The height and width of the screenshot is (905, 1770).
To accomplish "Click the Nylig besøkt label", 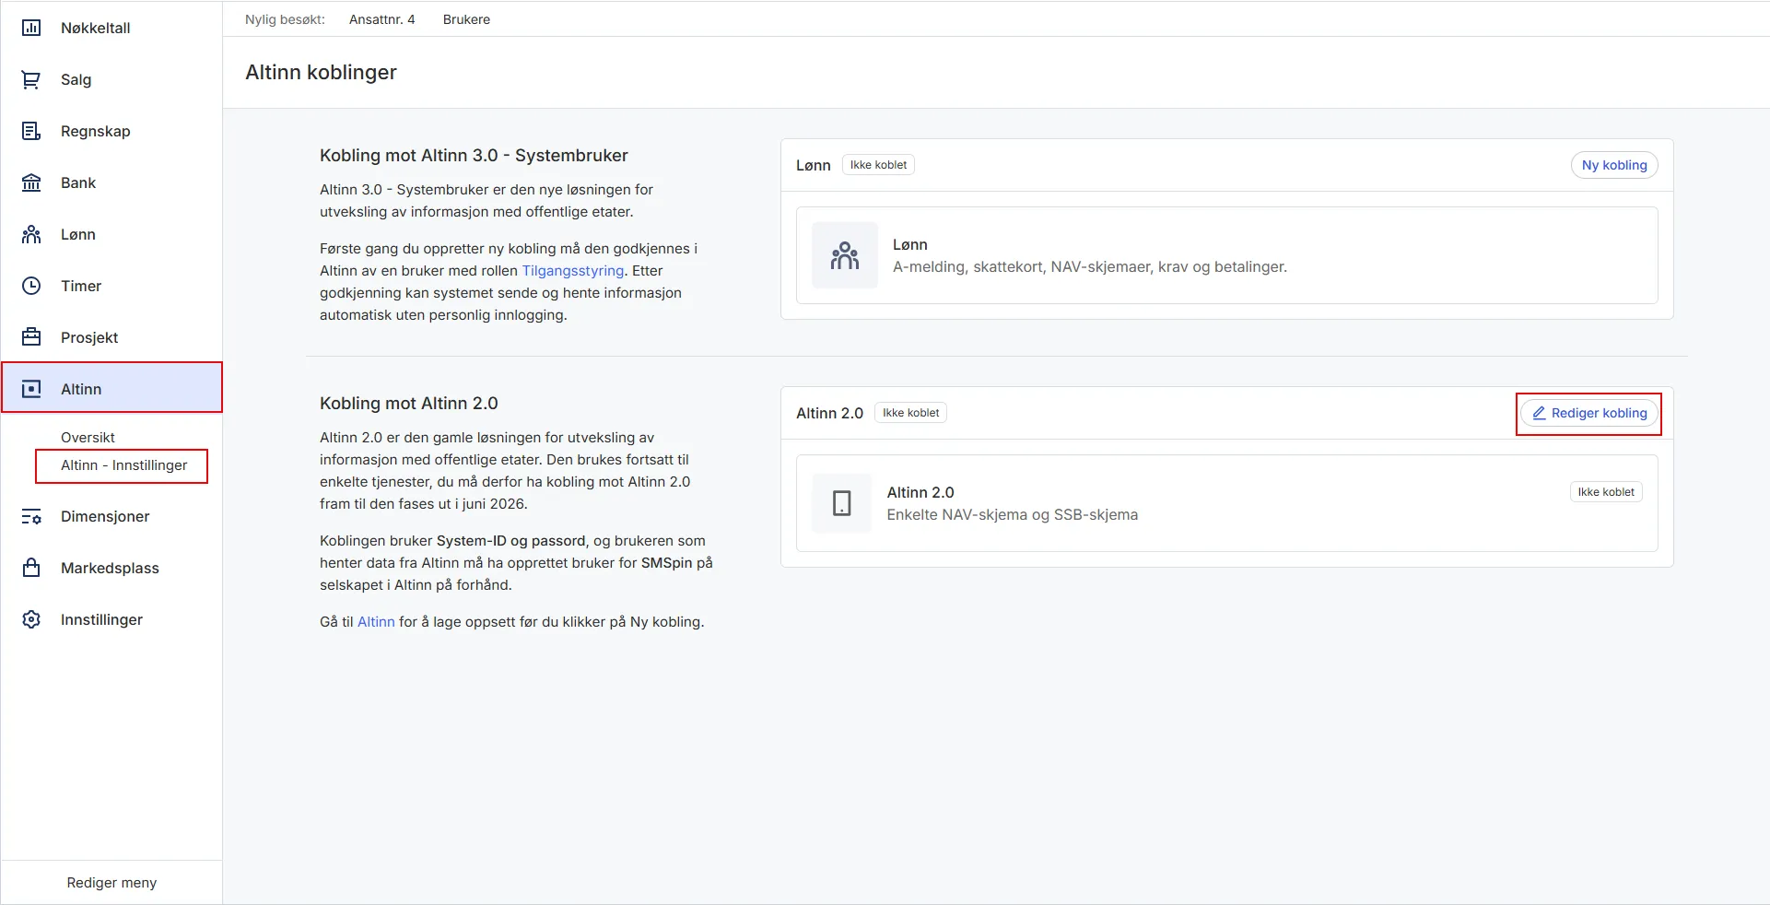I will [285, 19].
